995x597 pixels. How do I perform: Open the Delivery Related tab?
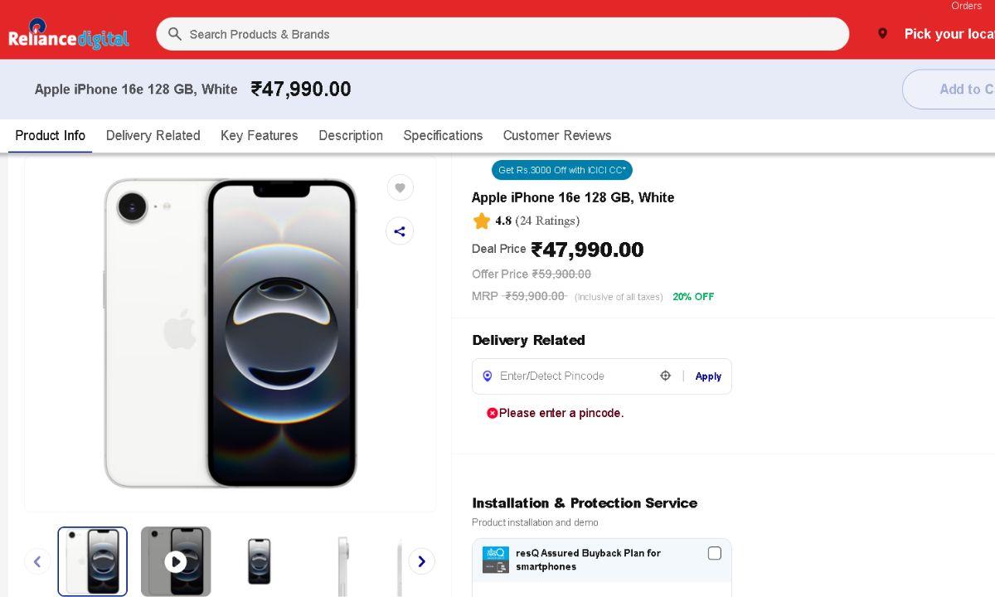point(153,135)
